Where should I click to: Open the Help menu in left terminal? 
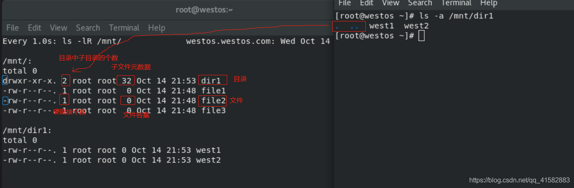(157, 28)
